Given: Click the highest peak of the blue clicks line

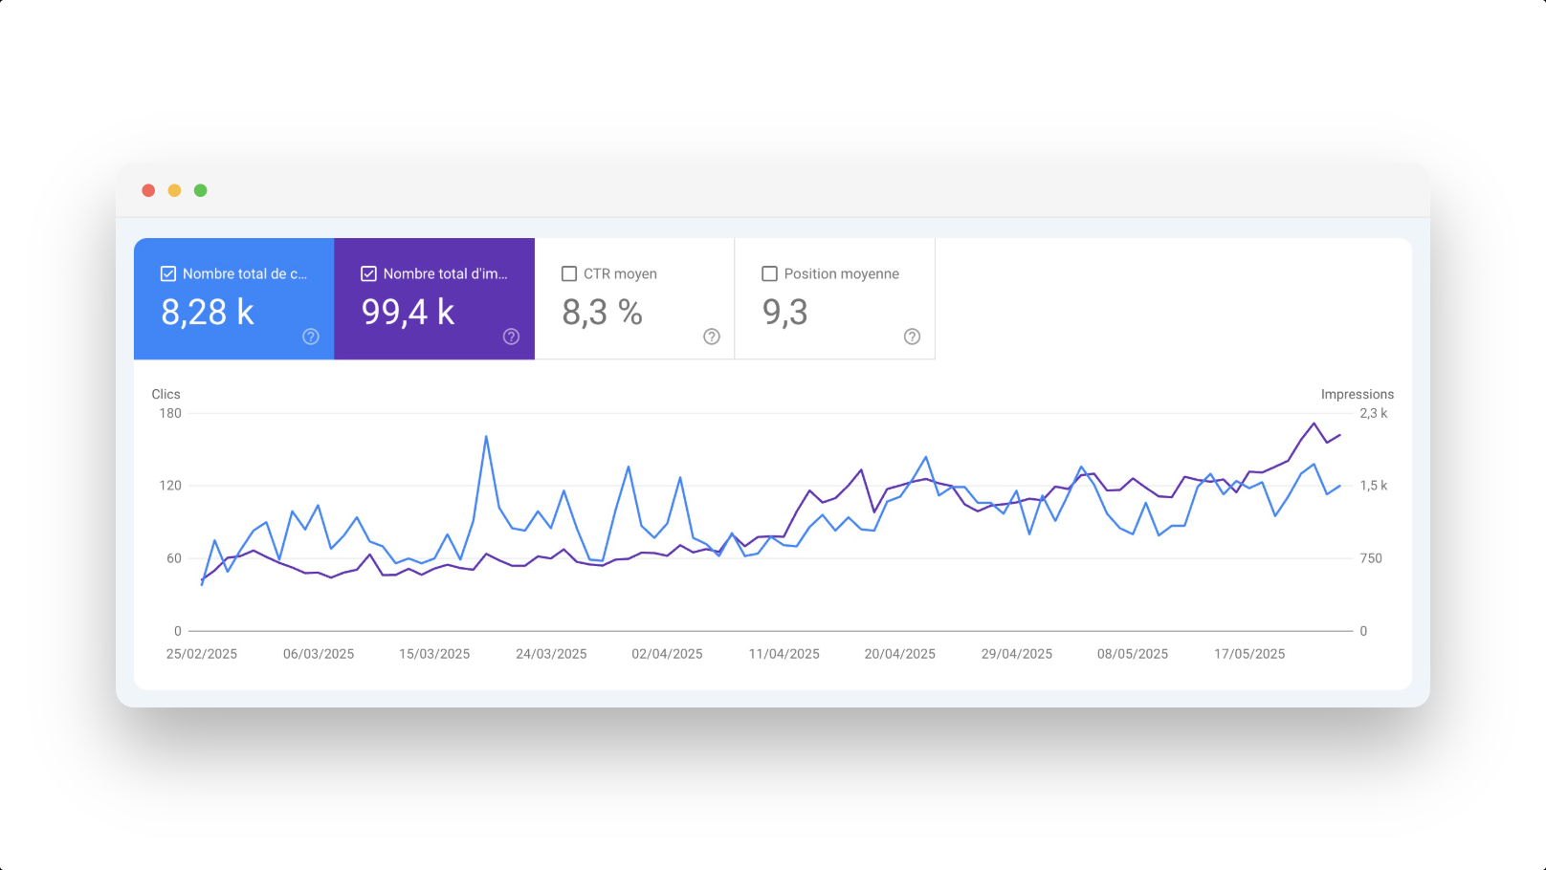Looking at the screenshot, I should point(486,437).
